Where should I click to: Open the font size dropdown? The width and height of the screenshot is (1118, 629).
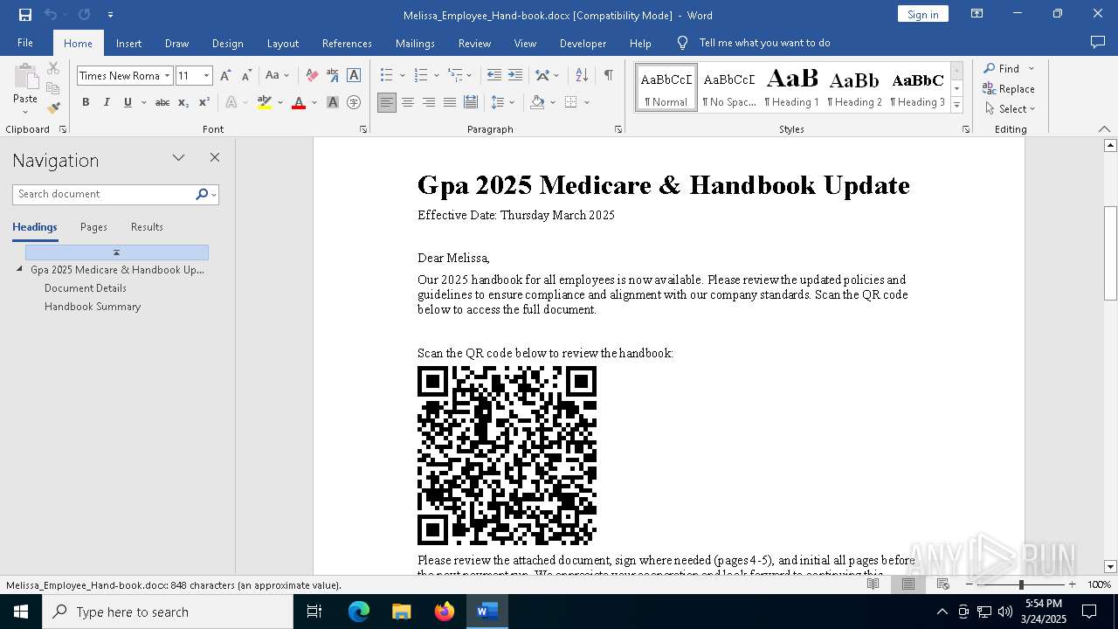point(207,76)
